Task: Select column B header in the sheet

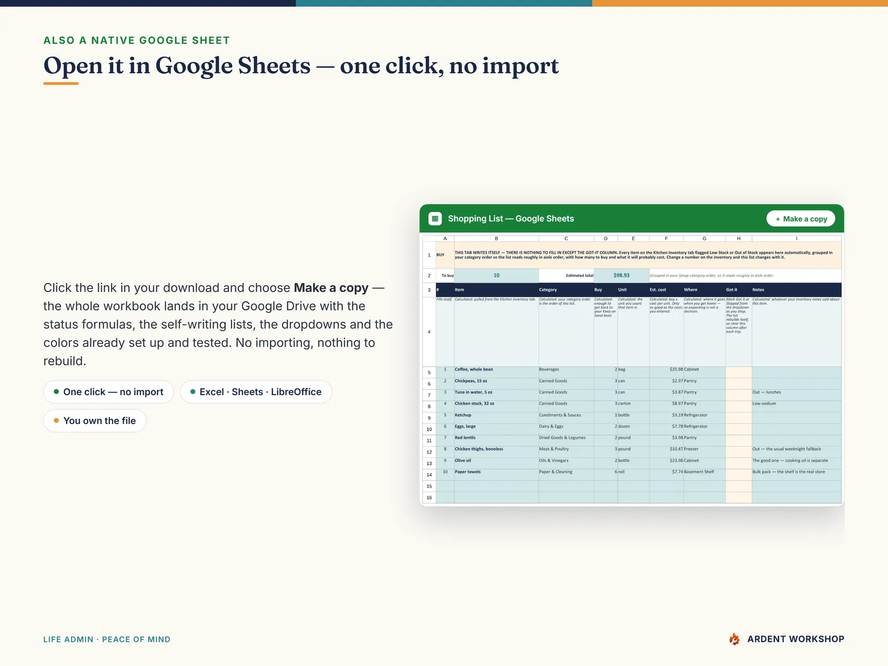Action: click(x=496, y=239)
